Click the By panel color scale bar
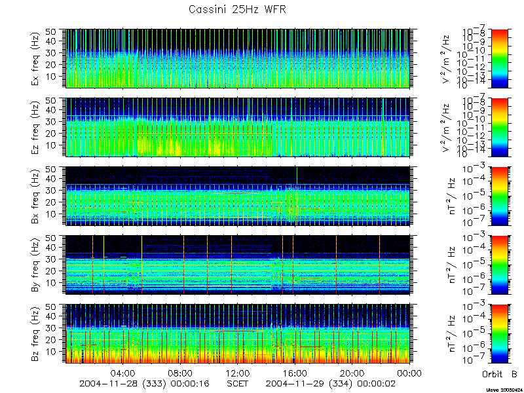 (x=500, y=265)
